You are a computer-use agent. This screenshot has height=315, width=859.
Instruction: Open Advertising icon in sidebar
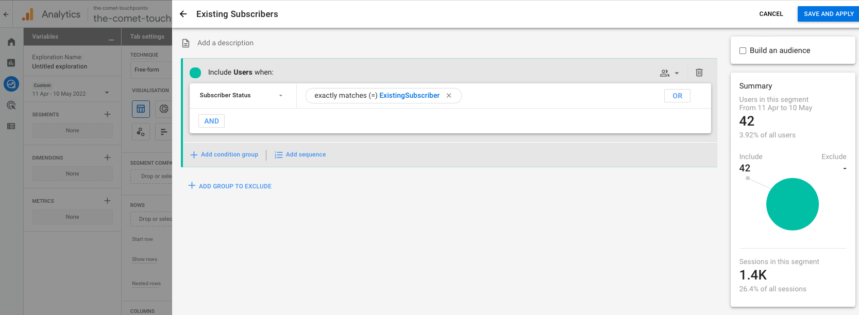click(x=11, y=105)
